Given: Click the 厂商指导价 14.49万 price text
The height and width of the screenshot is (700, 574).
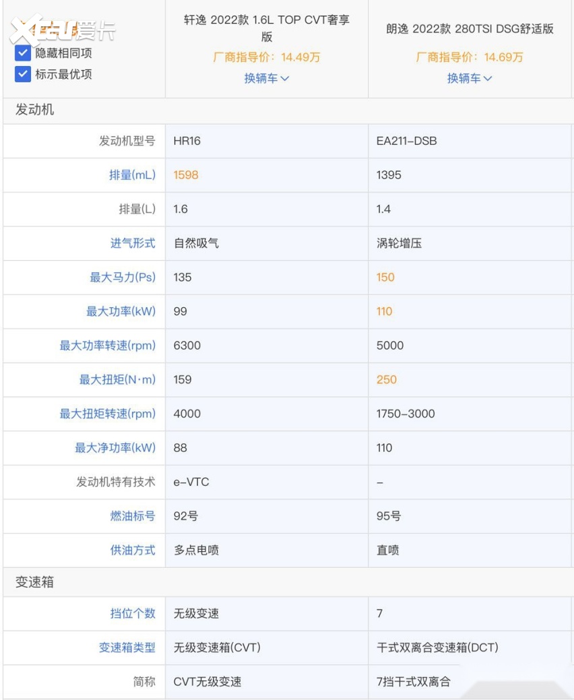Looking at the screenshot, I should click(x=266, y=59).
